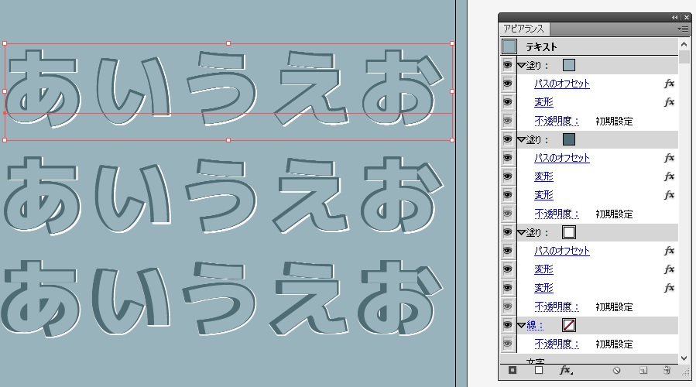Collapse the 線 stroke disclosure triangle
This screenshot has height=387, width=696.
[521, 325]
